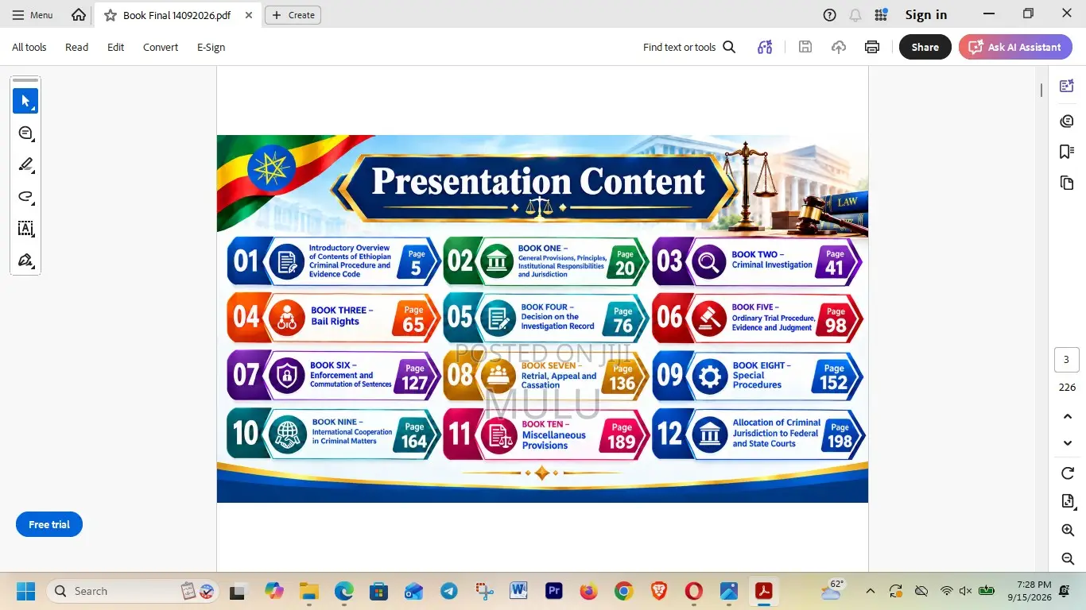Select the arrow selection tool
This screenshot has height=610, width=1086.
point(25,101)
